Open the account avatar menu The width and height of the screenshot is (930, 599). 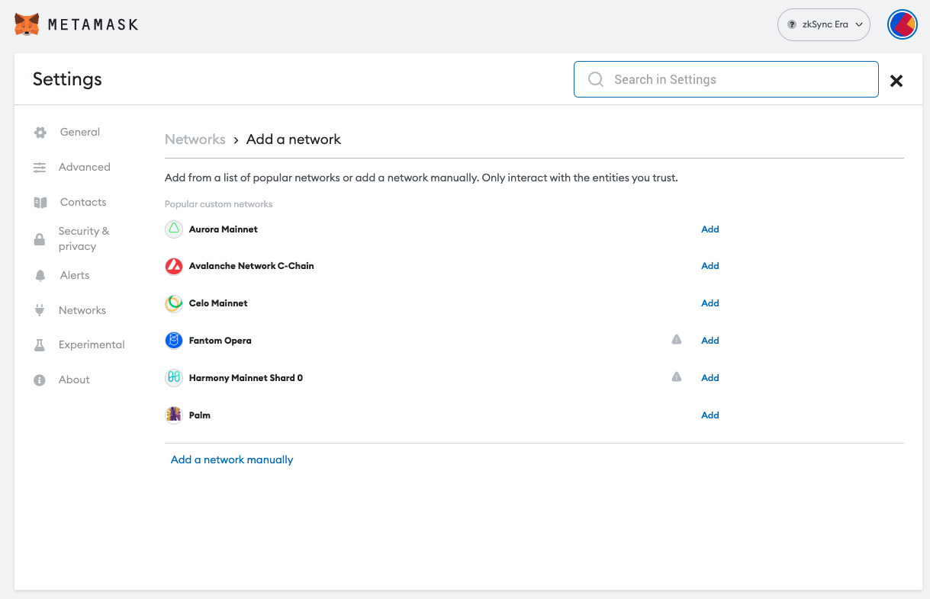pos(902,24)
